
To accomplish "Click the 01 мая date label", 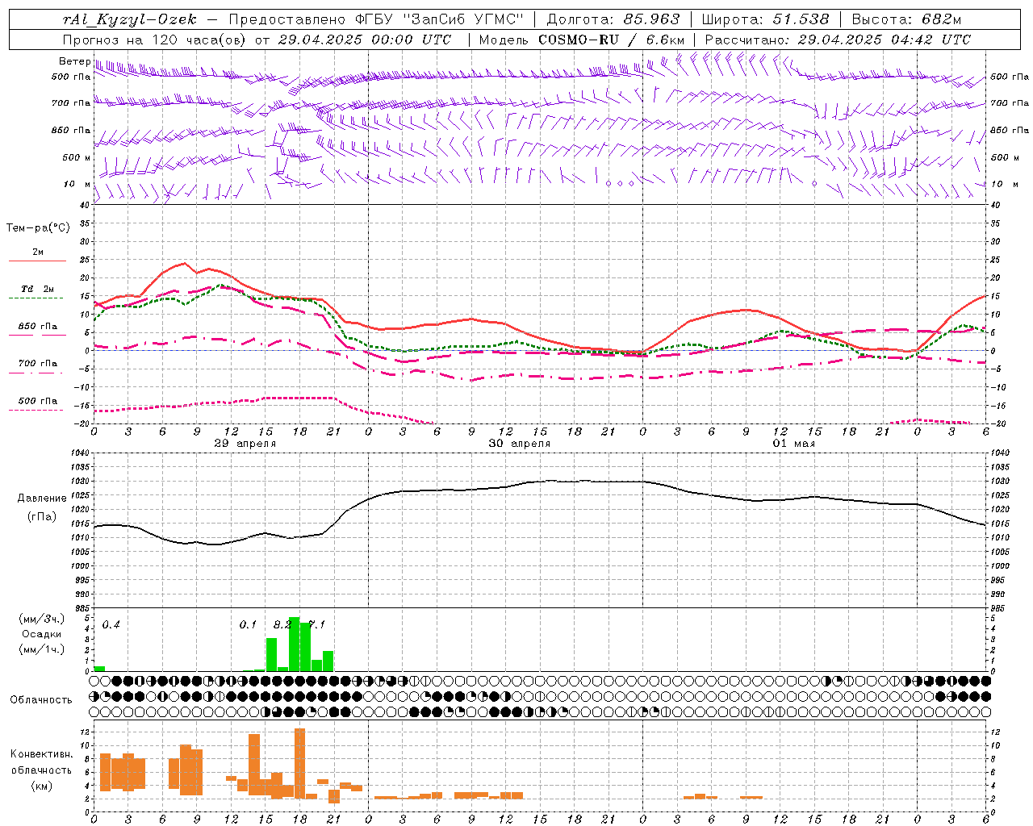I will 793,444.
